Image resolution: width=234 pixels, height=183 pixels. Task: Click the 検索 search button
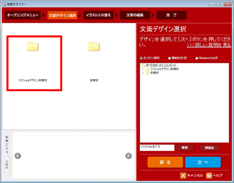[185, 148]
